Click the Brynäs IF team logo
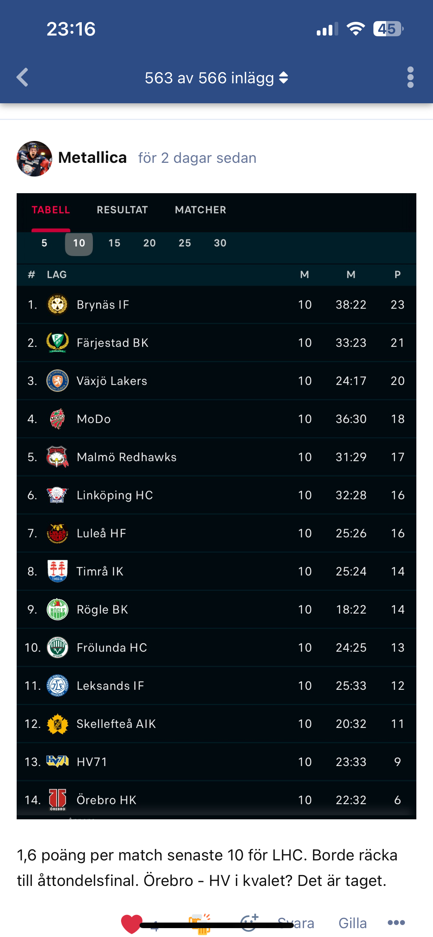The width and height of the screenshot is (433, 937). click(x=57, y=305)
